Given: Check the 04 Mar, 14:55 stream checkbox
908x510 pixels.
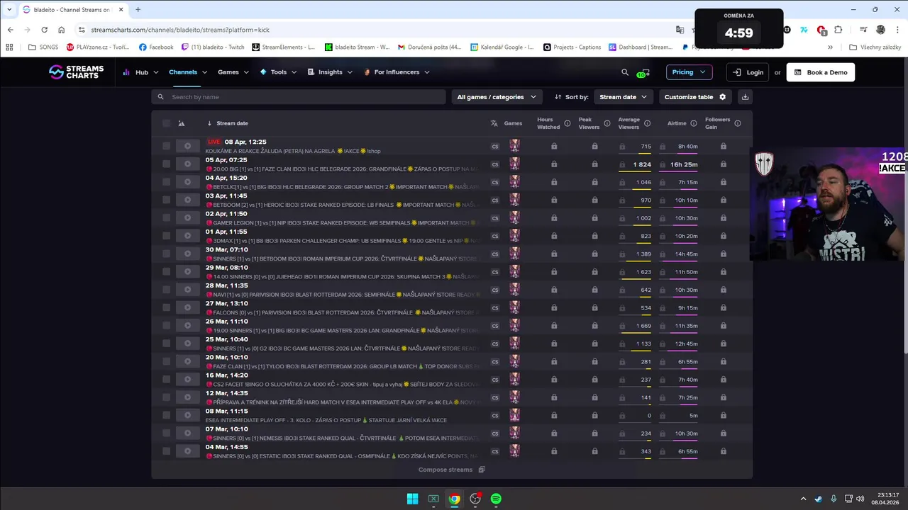Looking at the screenshot, I should [166, 451].
